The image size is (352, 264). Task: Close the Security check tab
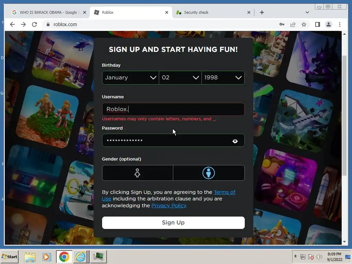coord(249,12)
